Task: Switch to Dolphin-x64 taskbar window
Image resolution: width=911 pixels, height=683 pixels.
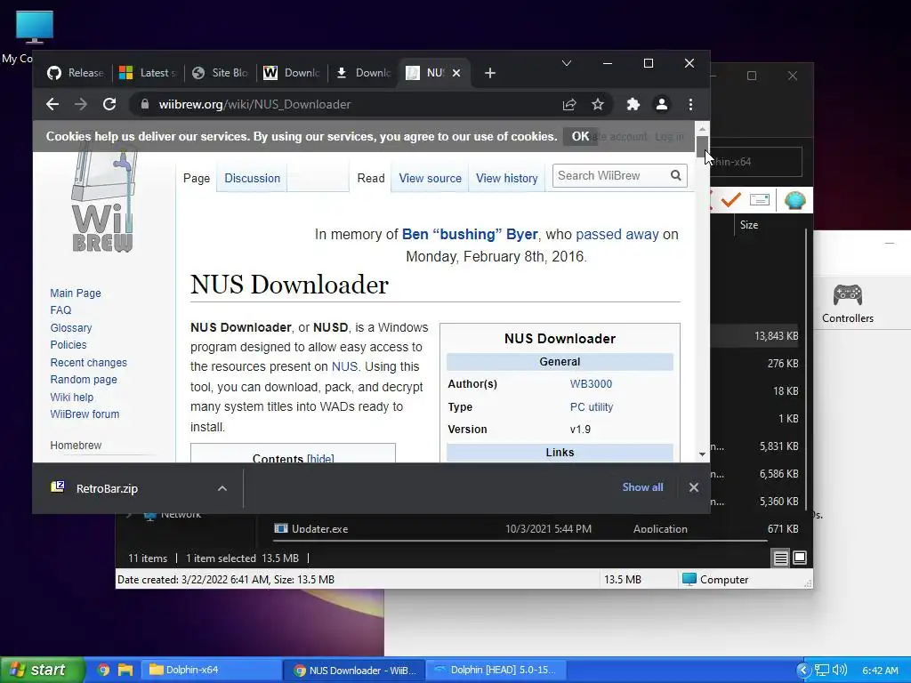Action: [213, 670]
